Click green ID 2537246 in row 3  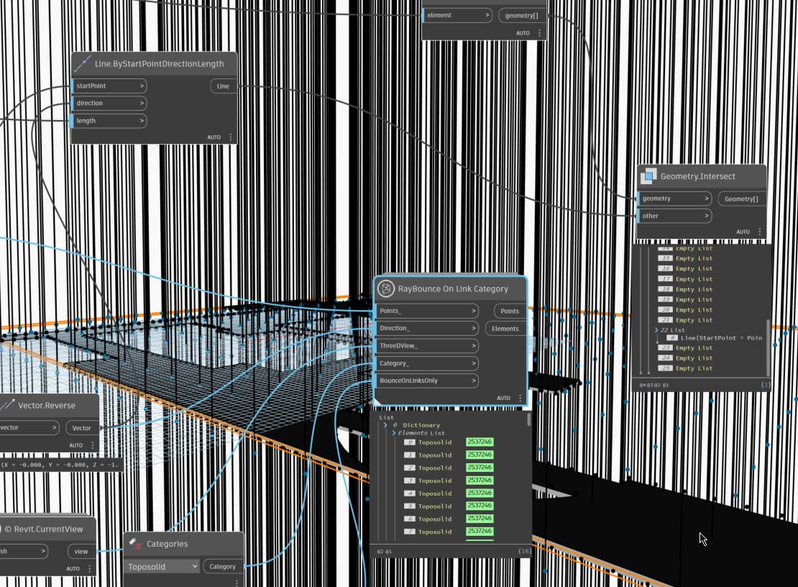coord(480,480)
